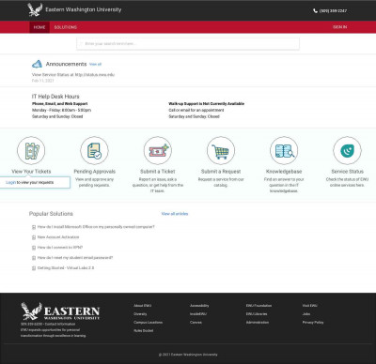Check the Service Status icon
Screen dimensions: 376x364
coord(347,151)
